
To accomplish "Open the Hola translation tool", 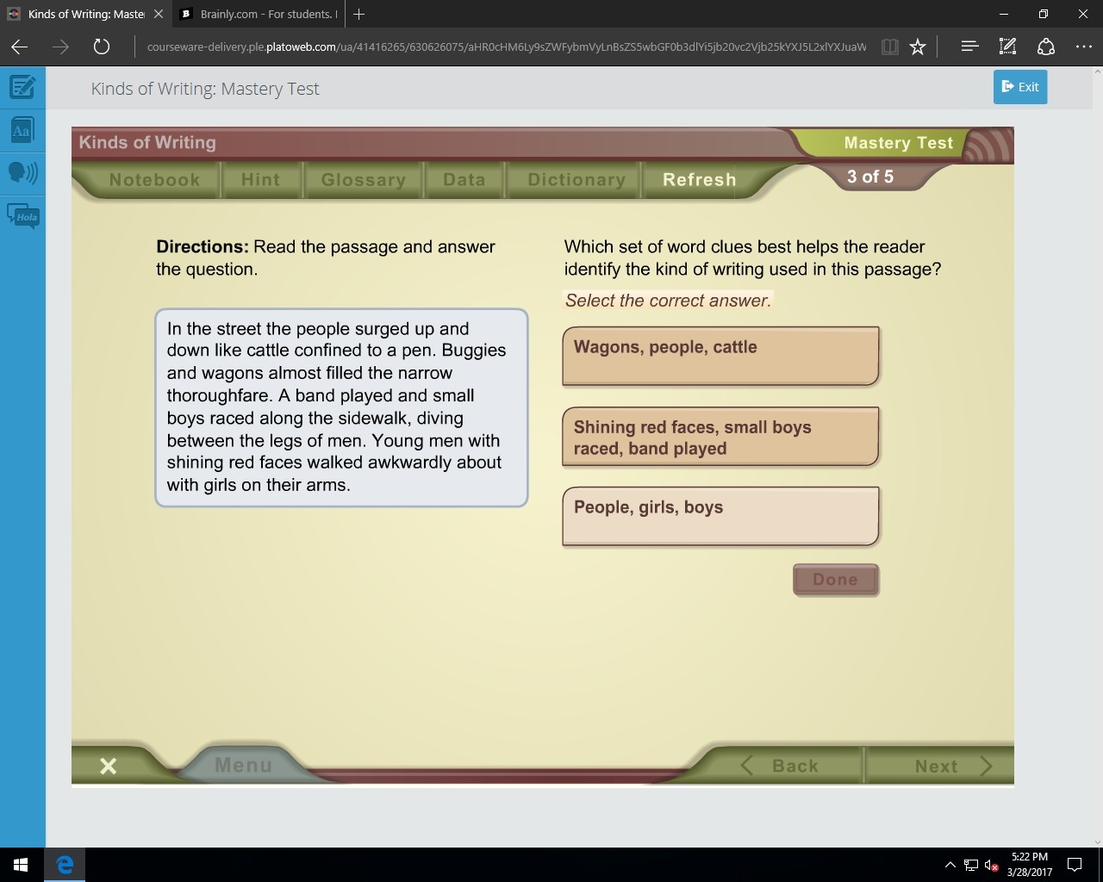I will pos(22,215).
